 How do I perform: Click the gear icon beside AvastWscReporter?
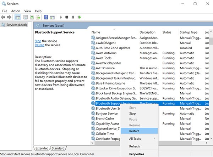click(x=93, y=63)
